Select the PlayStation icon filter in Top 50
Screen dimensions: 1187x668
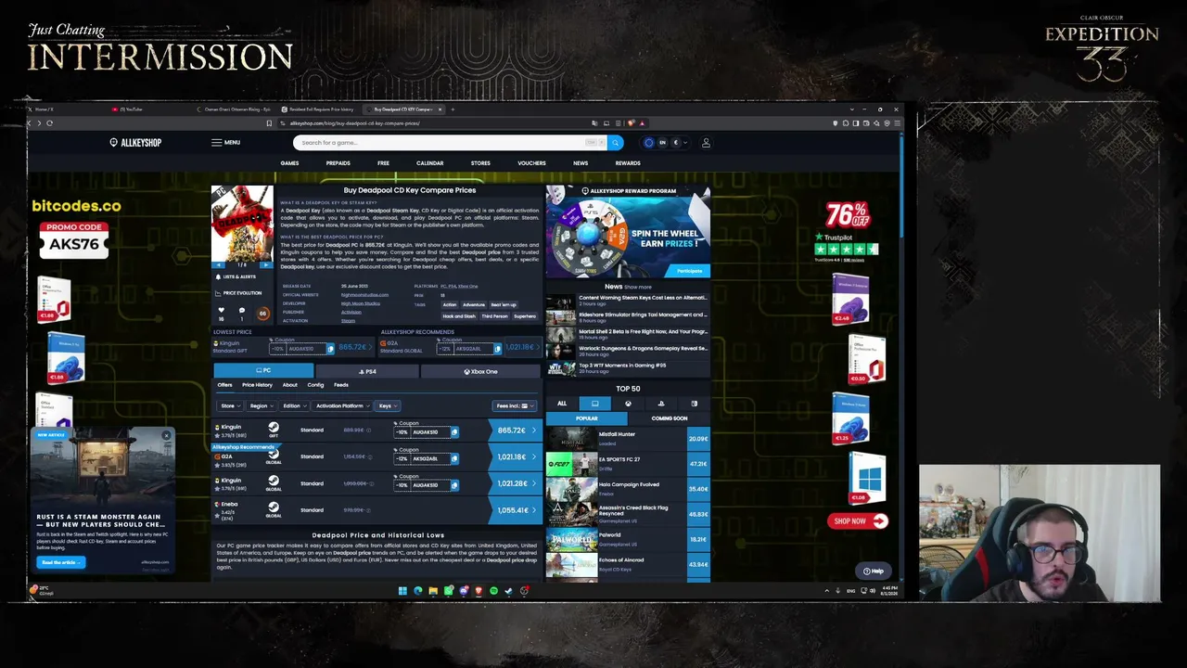coord(661,404)
